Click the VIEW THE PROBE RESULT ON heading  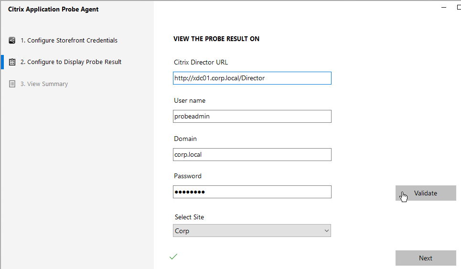(x=216, y=39)
